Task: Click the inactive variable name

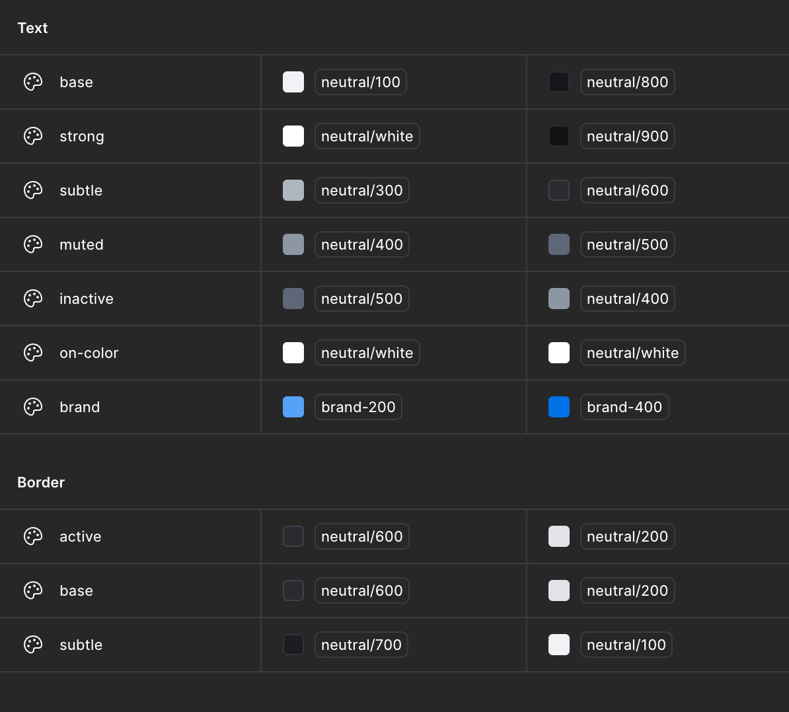Action: [x=87, y=299]
